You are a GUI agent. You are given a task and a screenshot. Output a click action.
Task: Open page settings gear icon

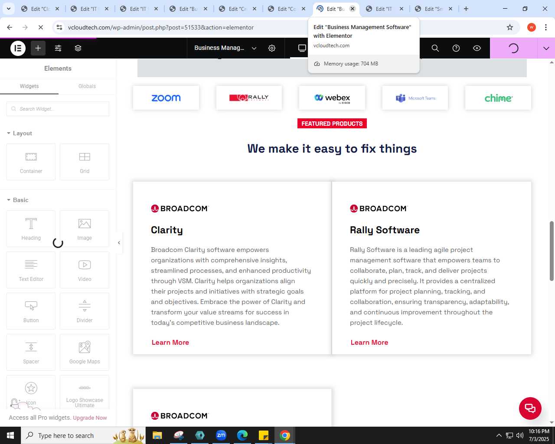[272, 48]
